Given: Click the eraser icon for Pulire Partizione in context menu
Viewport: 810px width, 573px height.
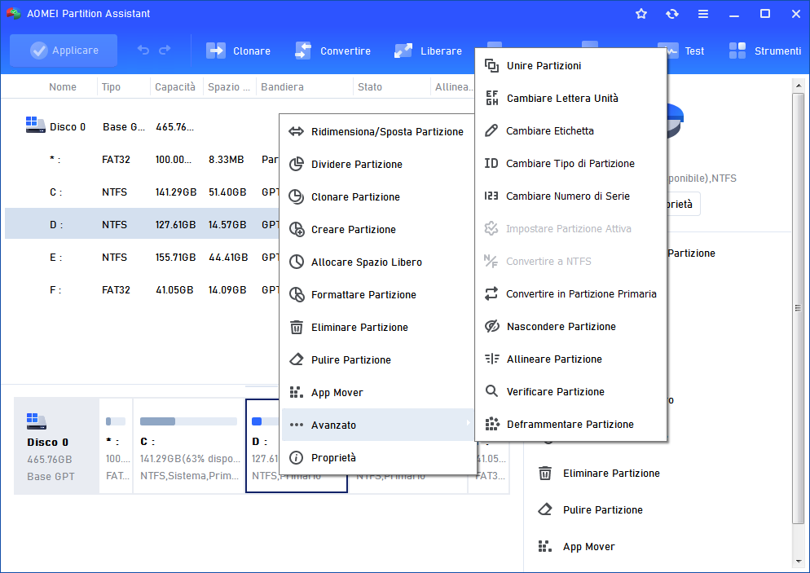Looking at the screenshot, I should (x=297, y=359).
